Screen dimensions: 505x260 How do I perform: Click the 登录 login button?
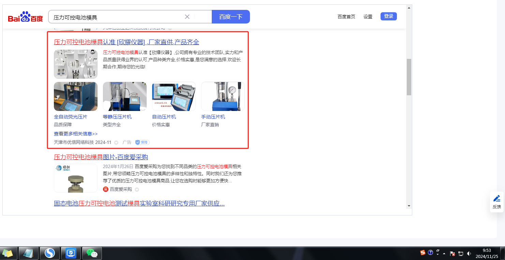(389, 16)
